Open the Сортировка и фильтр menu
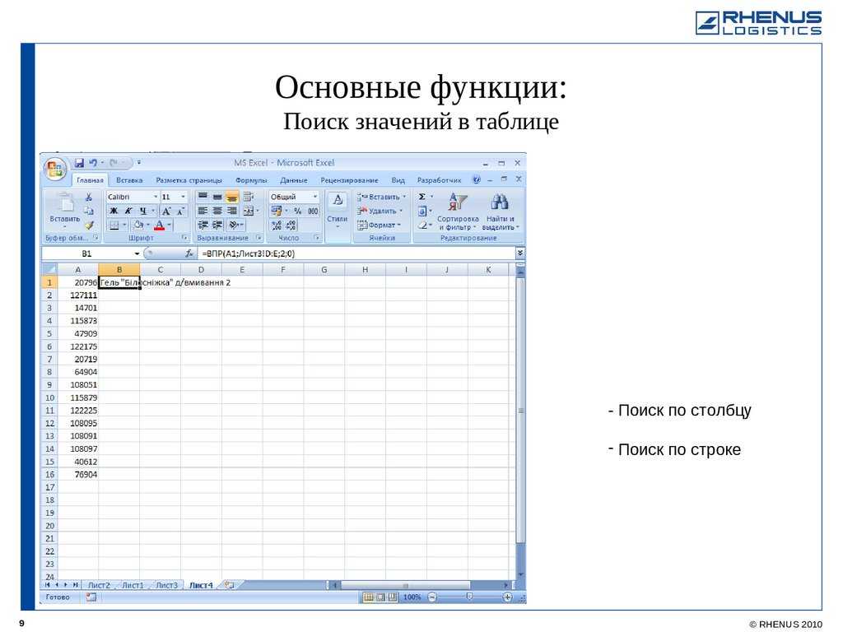843x632 pixels. click(458, 211)
